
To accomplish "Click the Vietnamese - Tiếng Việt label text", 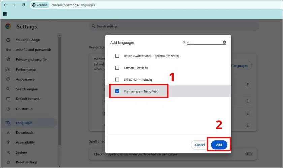I will [x=140, y=91].
